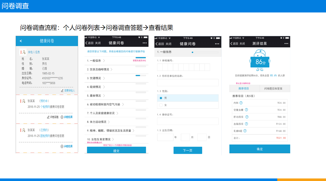Screen dimensions: 326x181
Task: Click the 团检预约 text in second appointment
Action: click(45, 136)
